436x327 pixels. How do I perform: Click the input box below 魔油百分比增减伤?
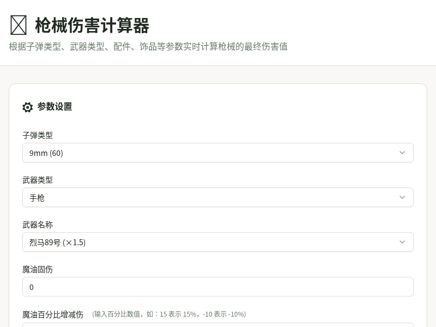218,325
